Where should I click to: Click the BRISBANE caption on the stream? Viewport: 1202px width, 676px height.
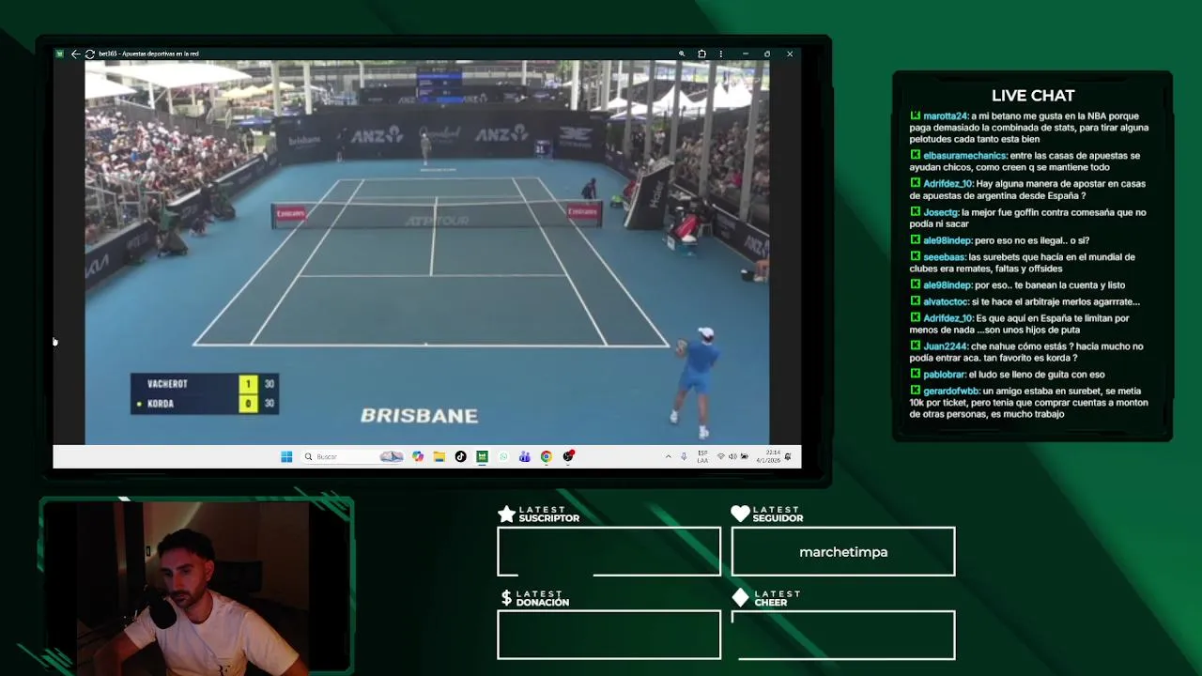click(x=419, y=416)
